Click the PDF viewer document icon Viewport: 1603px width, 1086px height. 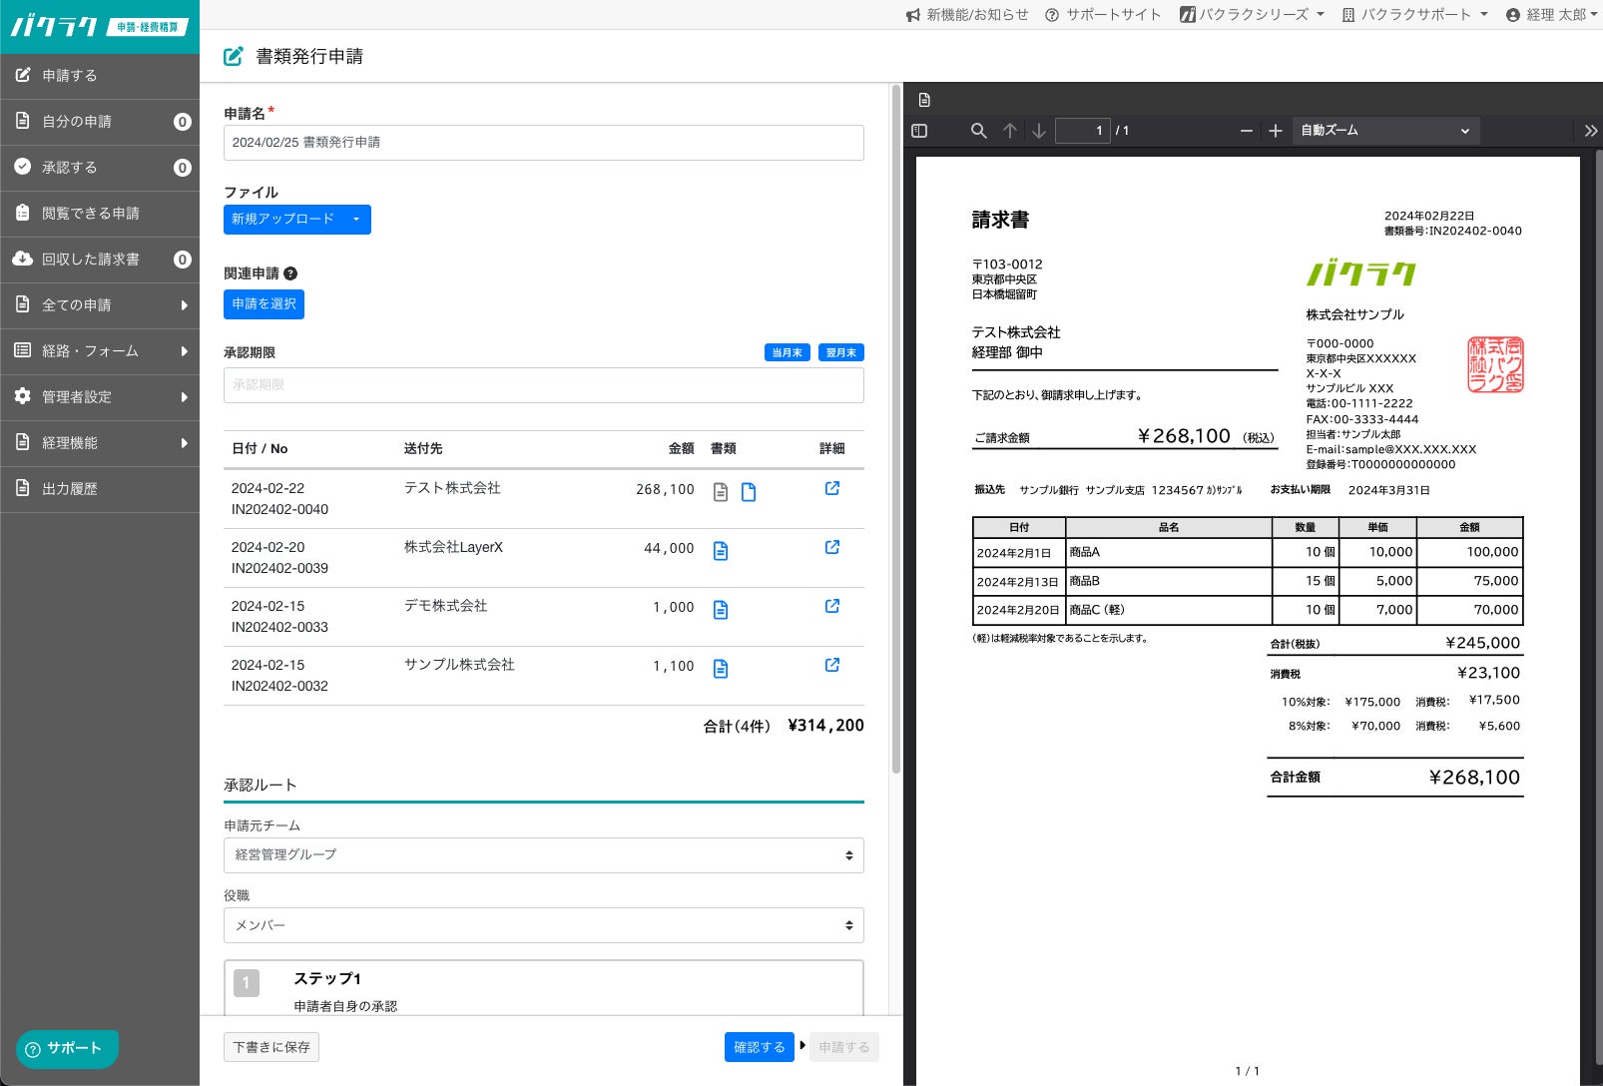[x=924, y=100]
